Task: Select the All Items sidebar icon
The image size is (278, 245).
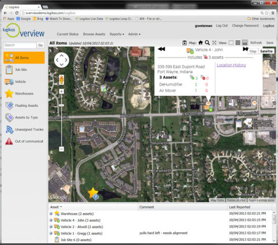Action: [9, 57]
